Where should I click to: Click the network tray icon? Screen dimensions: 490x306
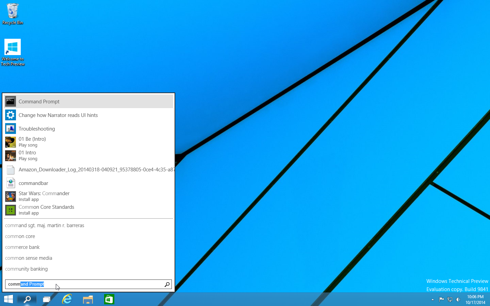(x=450, y=300)
